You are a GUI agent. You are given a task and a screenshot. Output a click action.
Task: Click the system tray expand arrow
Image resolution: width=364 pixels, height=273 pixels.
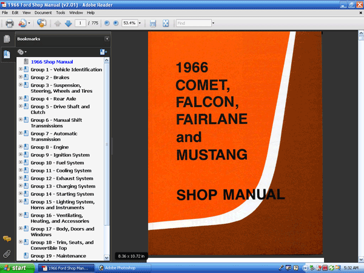pos(306,268)
